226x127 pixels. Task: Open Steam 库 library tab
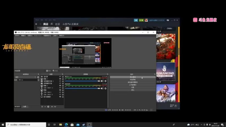point(52,24)
